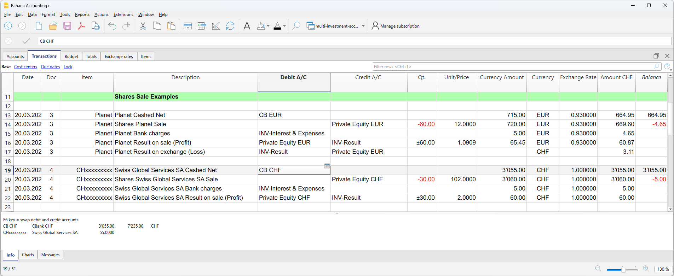This screenshot has height=276, width=674.
Task: Open the account list button in CB CHF cell
Action: [x=327, y=166]
